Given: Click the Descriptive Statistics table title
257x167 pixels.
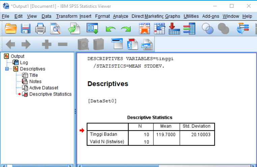Looking at the screenshot, I should [150, 118].
